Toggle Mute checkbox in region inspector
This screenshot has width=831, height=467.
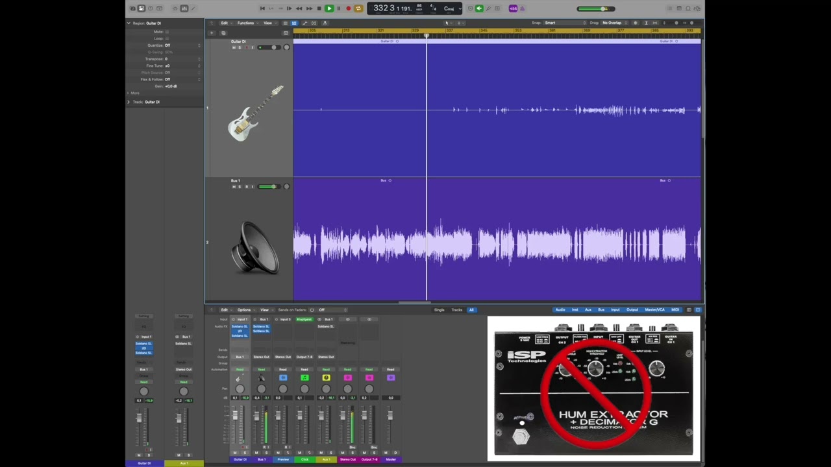(x=167, y=32)
